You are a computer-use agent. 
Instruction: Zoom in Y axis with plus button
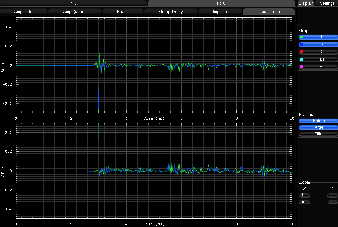[x=333, y=195]
